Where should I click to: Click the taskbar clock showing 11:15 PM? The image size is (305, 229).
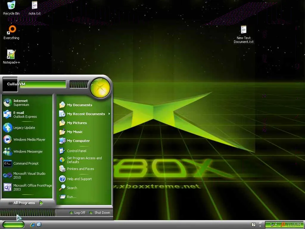pos(294,225)
